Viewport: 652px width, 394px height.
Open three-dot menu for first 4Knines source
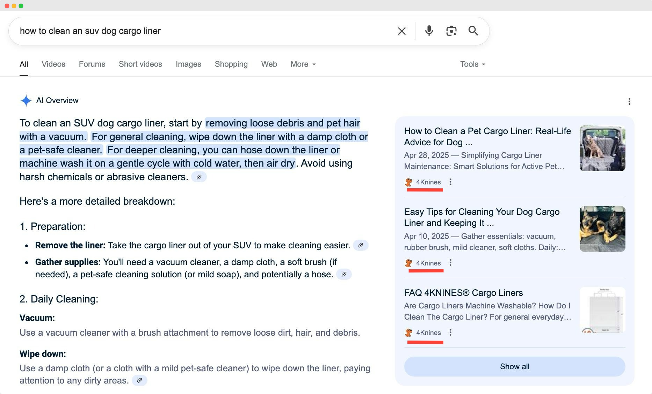click(450, 182)
